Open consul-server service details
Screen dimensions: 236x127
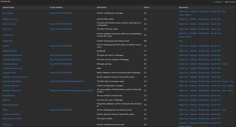click(8, 35)
